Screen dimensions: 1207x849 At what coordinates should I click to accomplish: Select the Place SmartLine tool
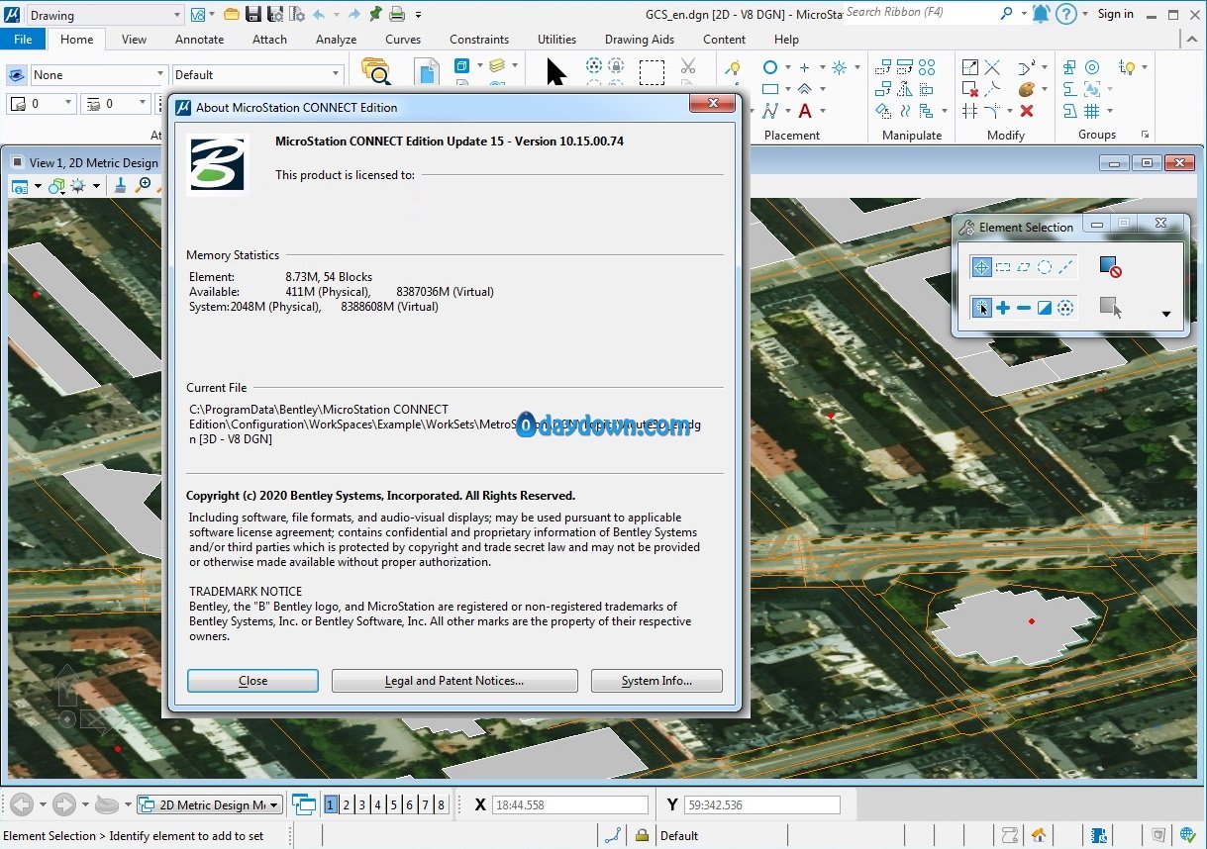[x=770, y=111]
